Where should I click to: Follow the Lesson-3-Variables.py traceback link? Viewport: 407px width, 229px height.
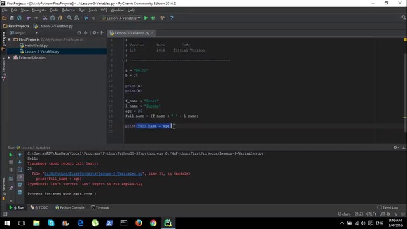point(93,174)
